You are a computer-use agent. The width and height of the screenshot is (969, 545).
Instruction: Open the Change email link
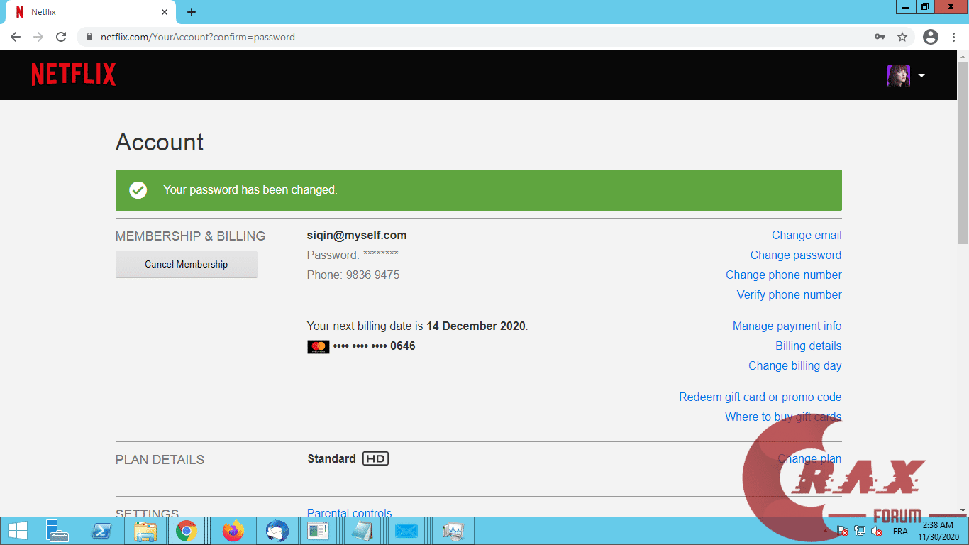[807, 236]
